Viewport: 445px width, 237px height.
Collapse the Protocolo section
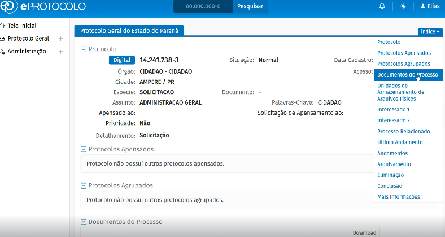84,49
